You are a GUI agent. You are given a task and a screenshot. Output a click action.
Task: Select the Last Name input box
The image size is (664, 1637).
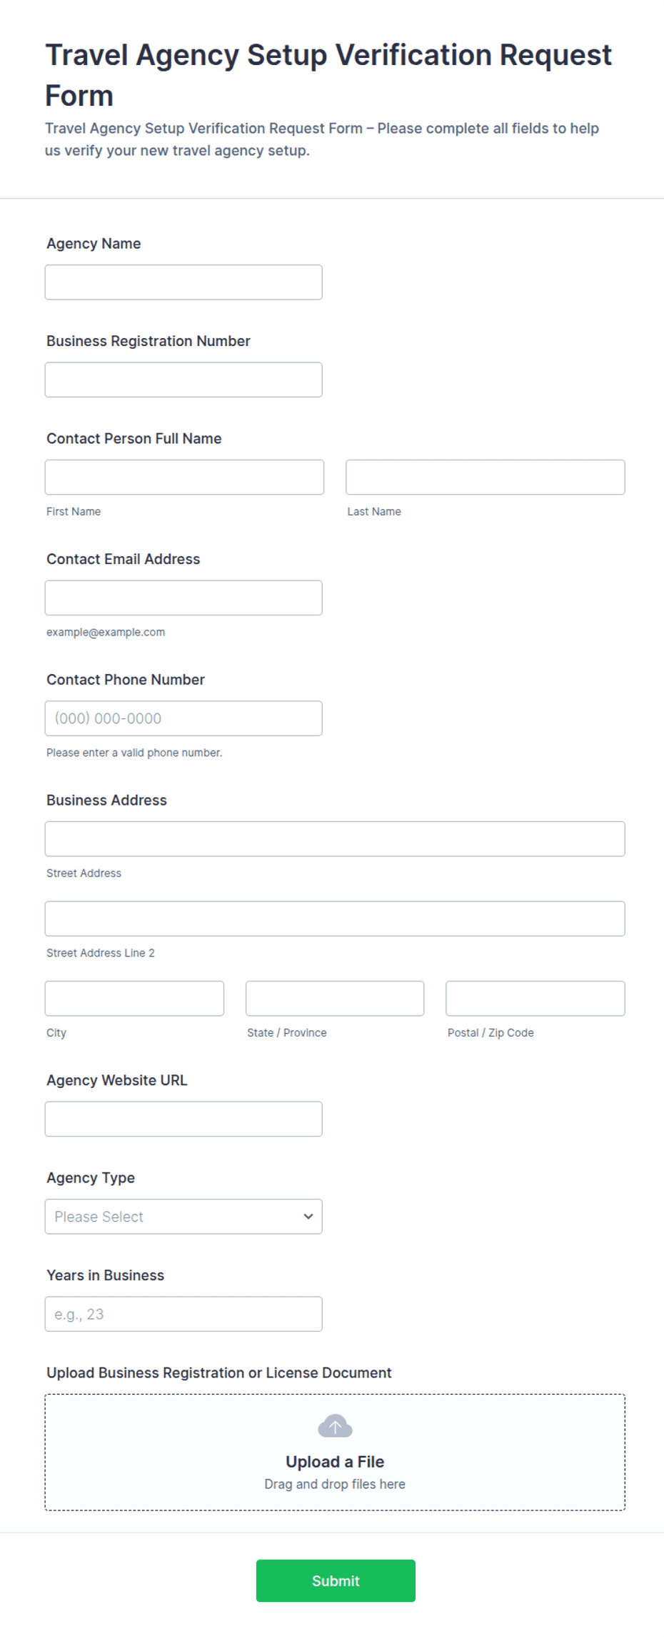click(x=486, y=477)
